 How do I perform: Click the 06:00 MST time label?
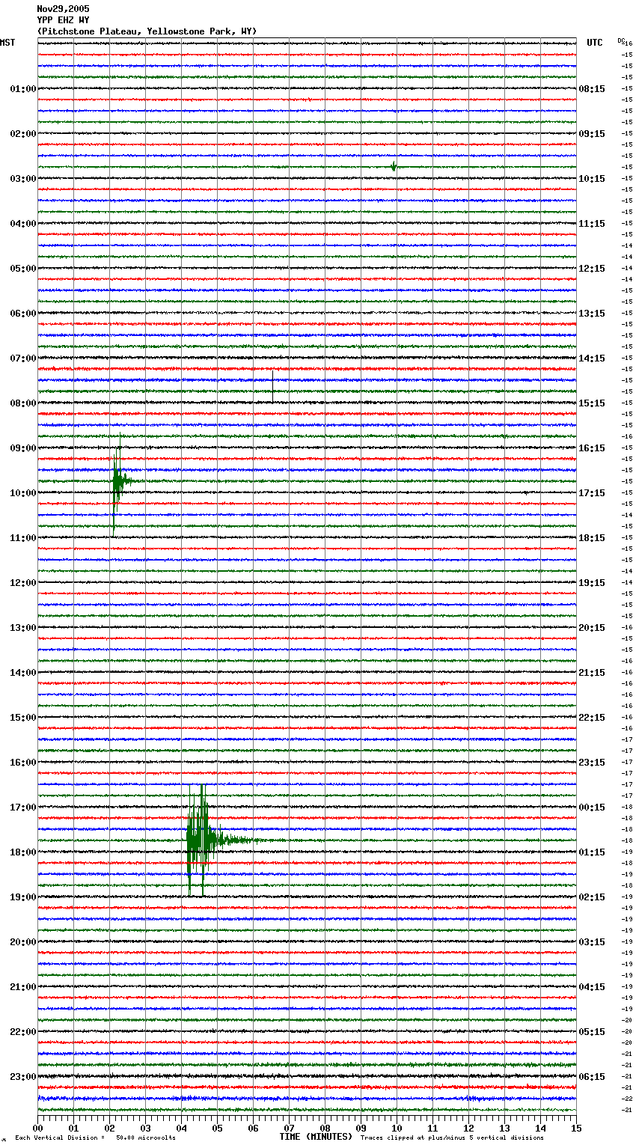(22, 314)
